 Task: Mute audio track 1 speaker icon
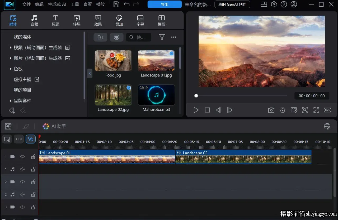[x=22, y=169]
